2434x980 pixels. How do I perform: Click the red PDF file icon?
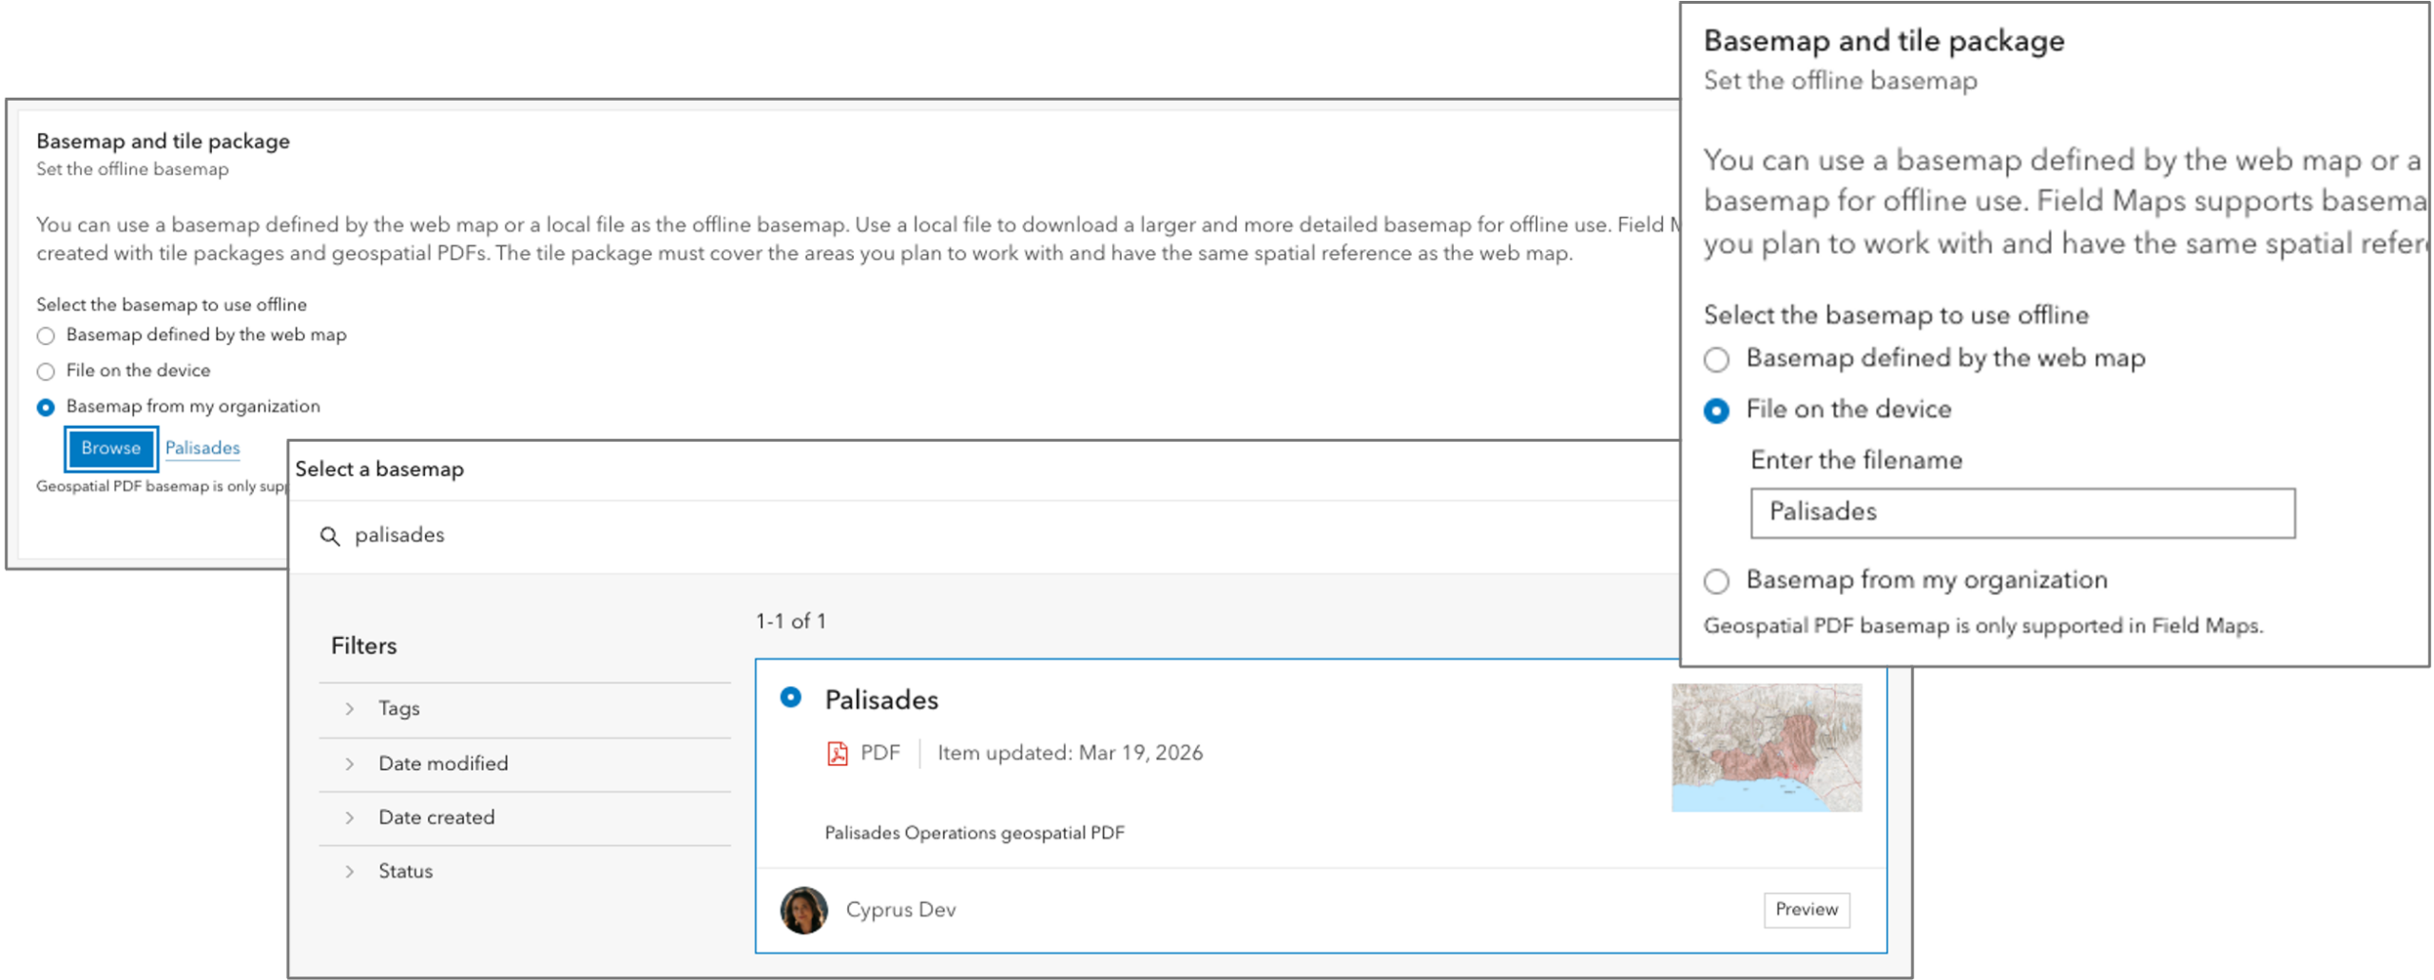coord(837,752)
